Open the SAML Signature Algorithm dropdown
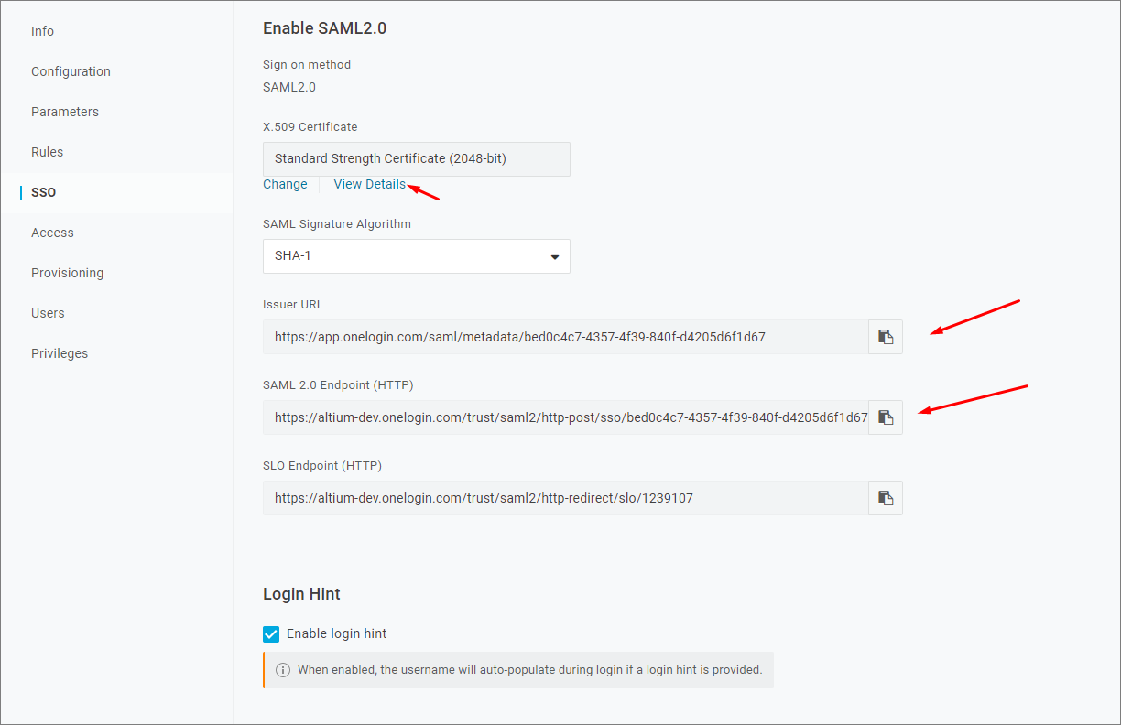 click(416, 256)
